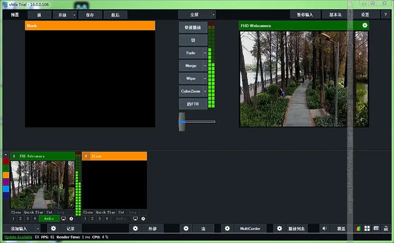This screenshot has width=394, height=243.
Task: Toggle overlay 2 on FHD Webcamera input
Action: pyautogui.click(x=20, y=219)
